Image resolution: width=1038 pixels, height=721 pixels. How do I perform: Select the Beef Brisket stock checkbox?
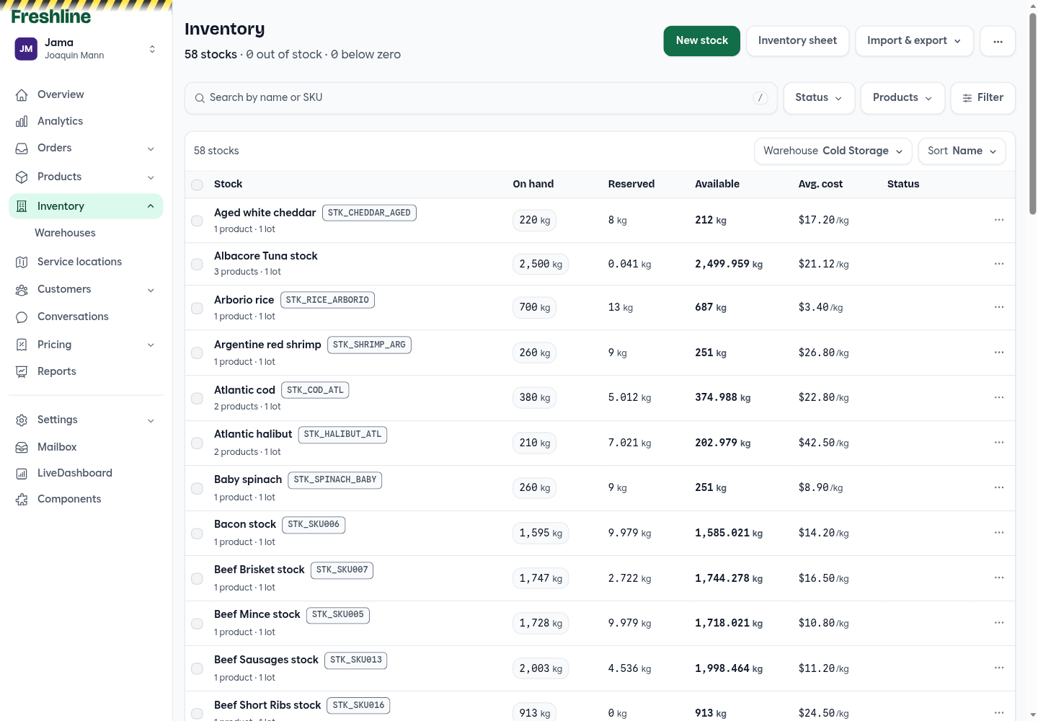[x=197, y=578]
